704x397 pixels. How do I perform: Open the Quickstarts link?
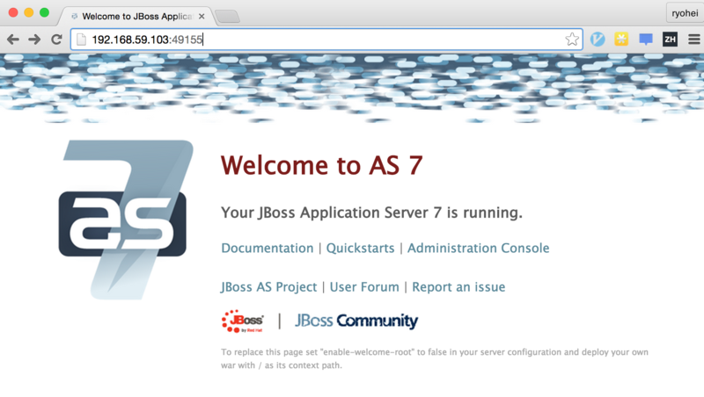click(360, 249)
